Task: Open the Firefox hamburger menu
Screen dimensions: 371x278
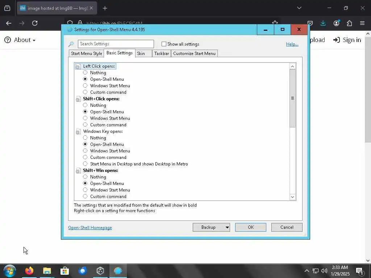Action: click(362, 23)
